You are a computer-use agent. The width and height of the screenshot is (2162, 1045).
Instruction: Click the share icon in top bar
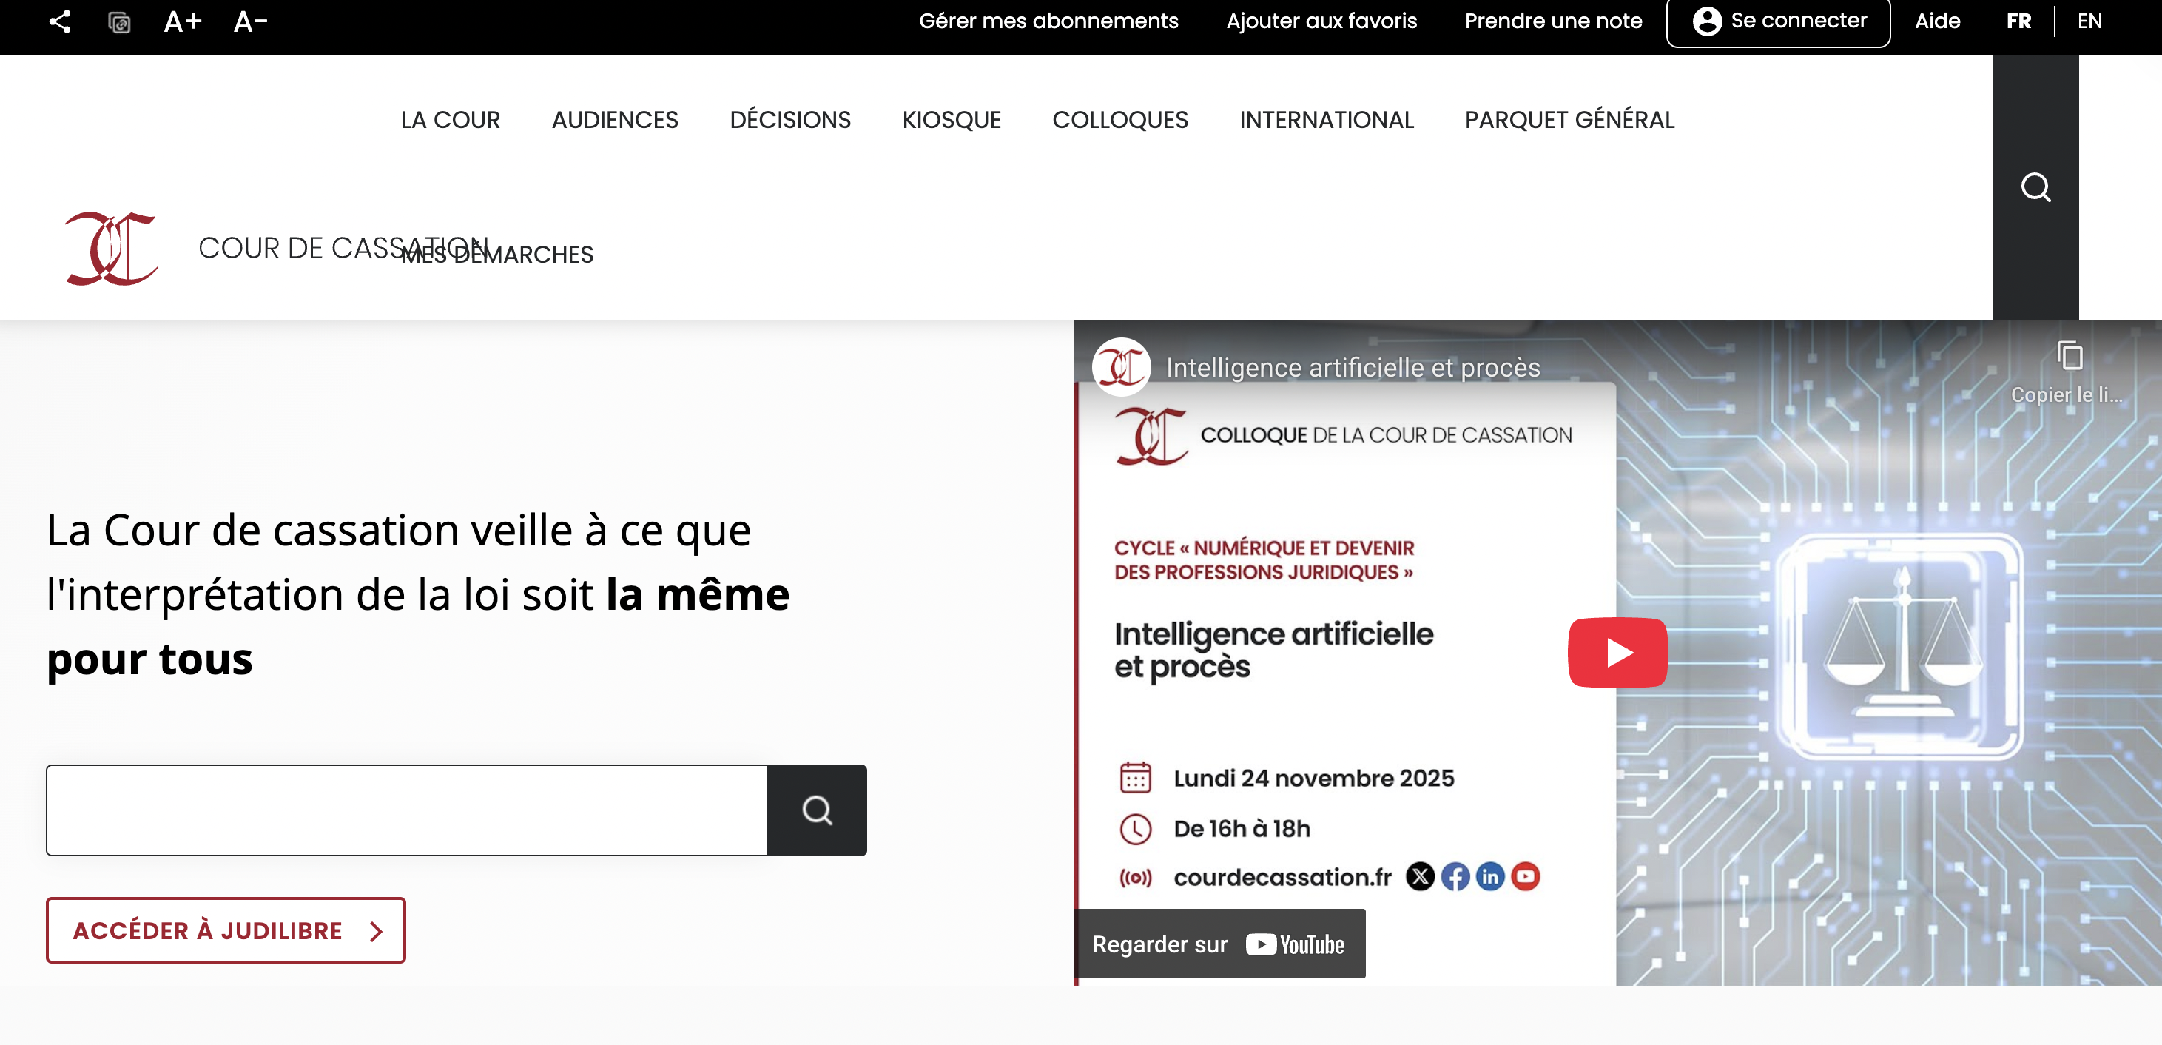pyautogui.click(x=60, y=21)
